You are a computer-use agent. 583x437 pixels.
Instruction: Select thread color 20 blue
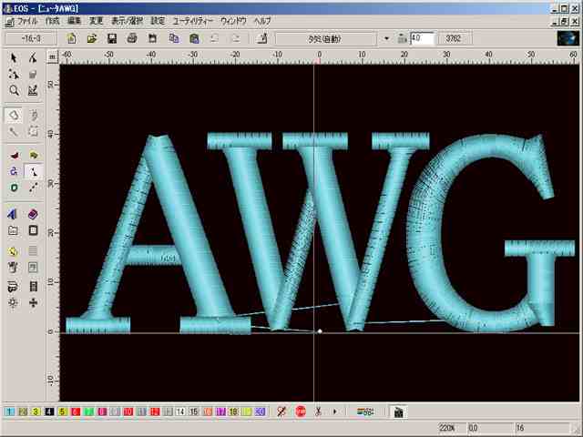pos(260,412)
